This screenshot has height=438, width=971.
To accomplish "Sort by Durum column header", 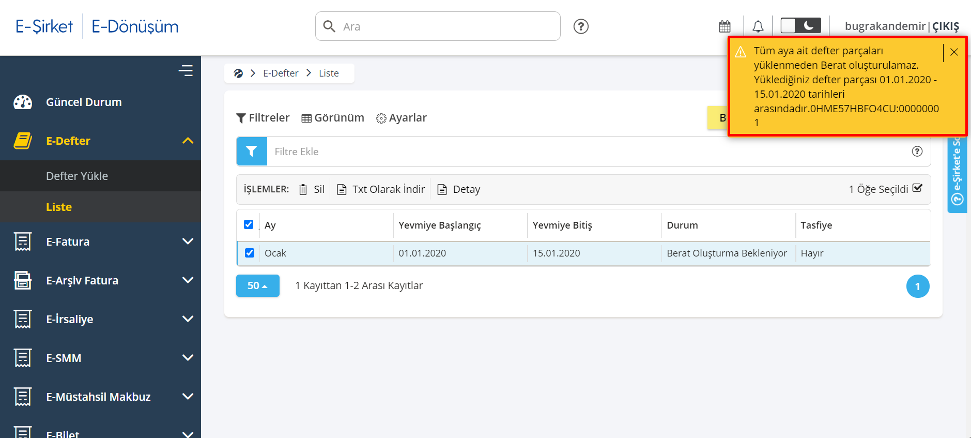I will click(x=682, y=225).
